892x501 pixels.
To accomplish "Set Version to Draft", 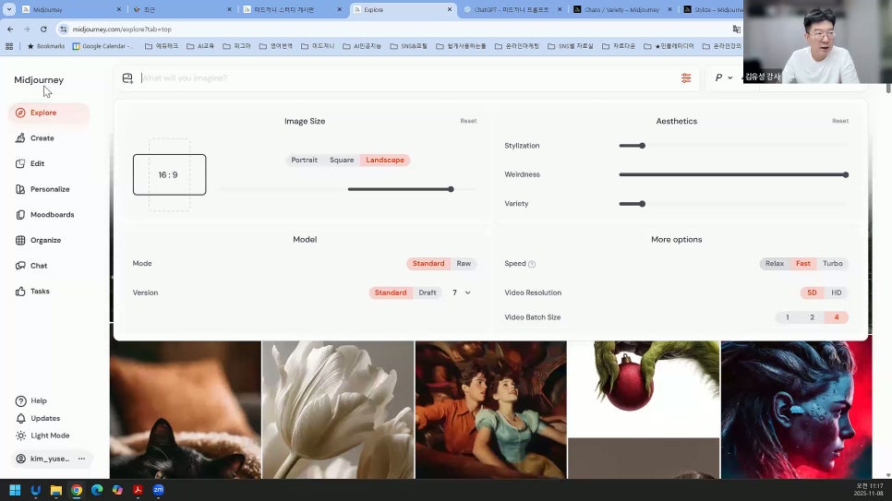I will pos(428,292).
